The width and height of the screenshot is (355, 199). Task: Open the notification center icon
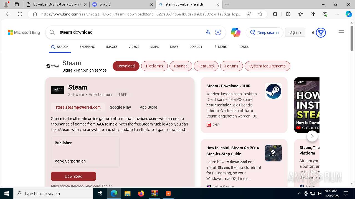346,193
